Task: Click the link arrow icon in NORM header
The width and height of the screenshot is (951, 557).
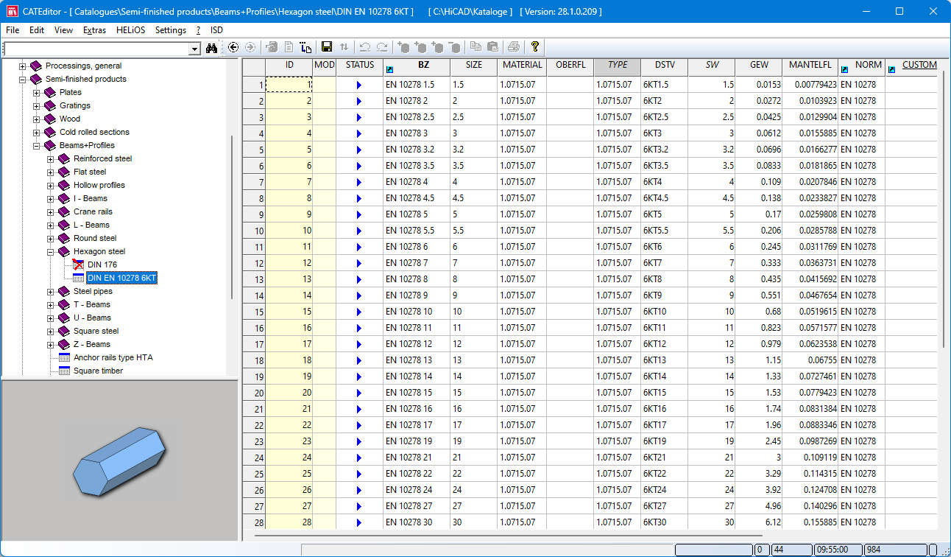Action: pyautogui.click(x=844, y=69)
